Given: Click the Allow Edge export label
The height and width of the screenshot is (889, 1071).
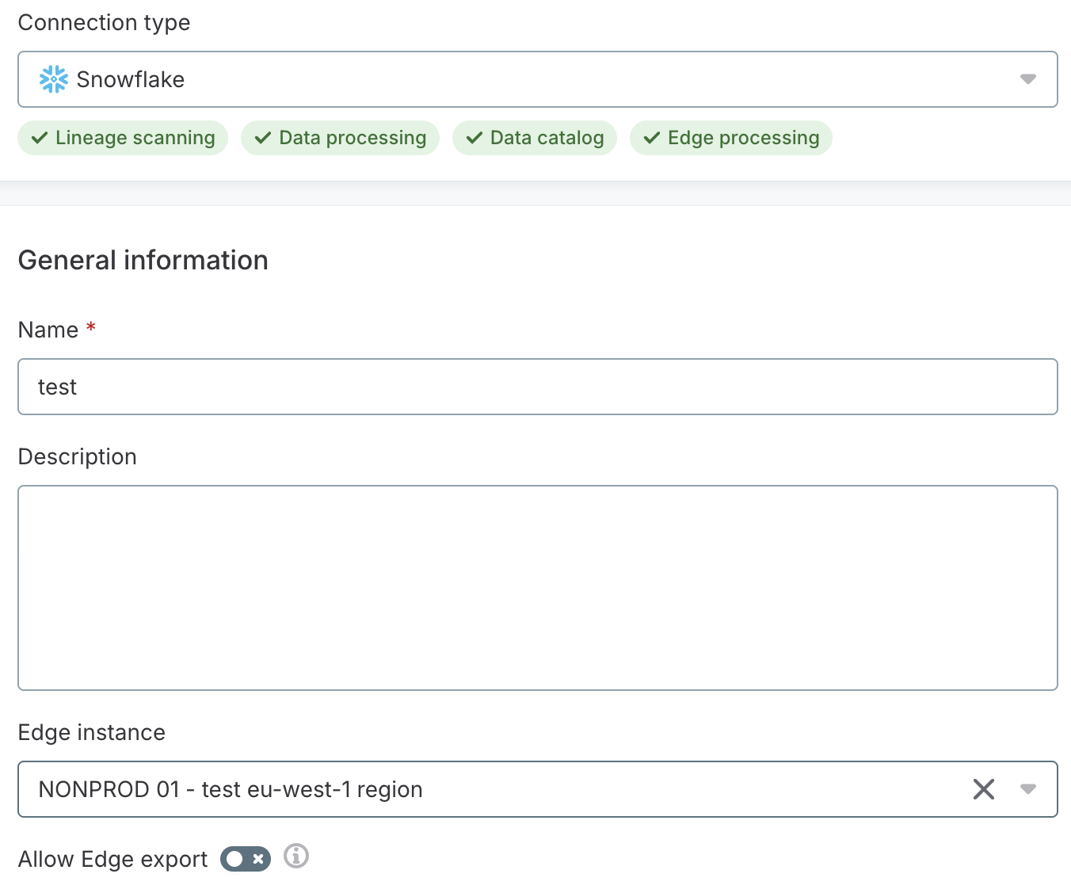Looking at the screenshot, I should [112, 859].
